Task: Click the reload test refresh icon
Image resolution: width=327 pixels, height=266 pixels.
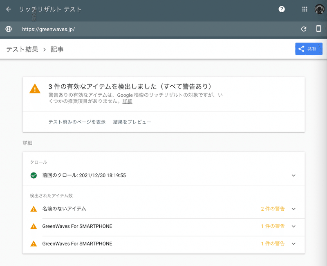Action: point(304,29)
